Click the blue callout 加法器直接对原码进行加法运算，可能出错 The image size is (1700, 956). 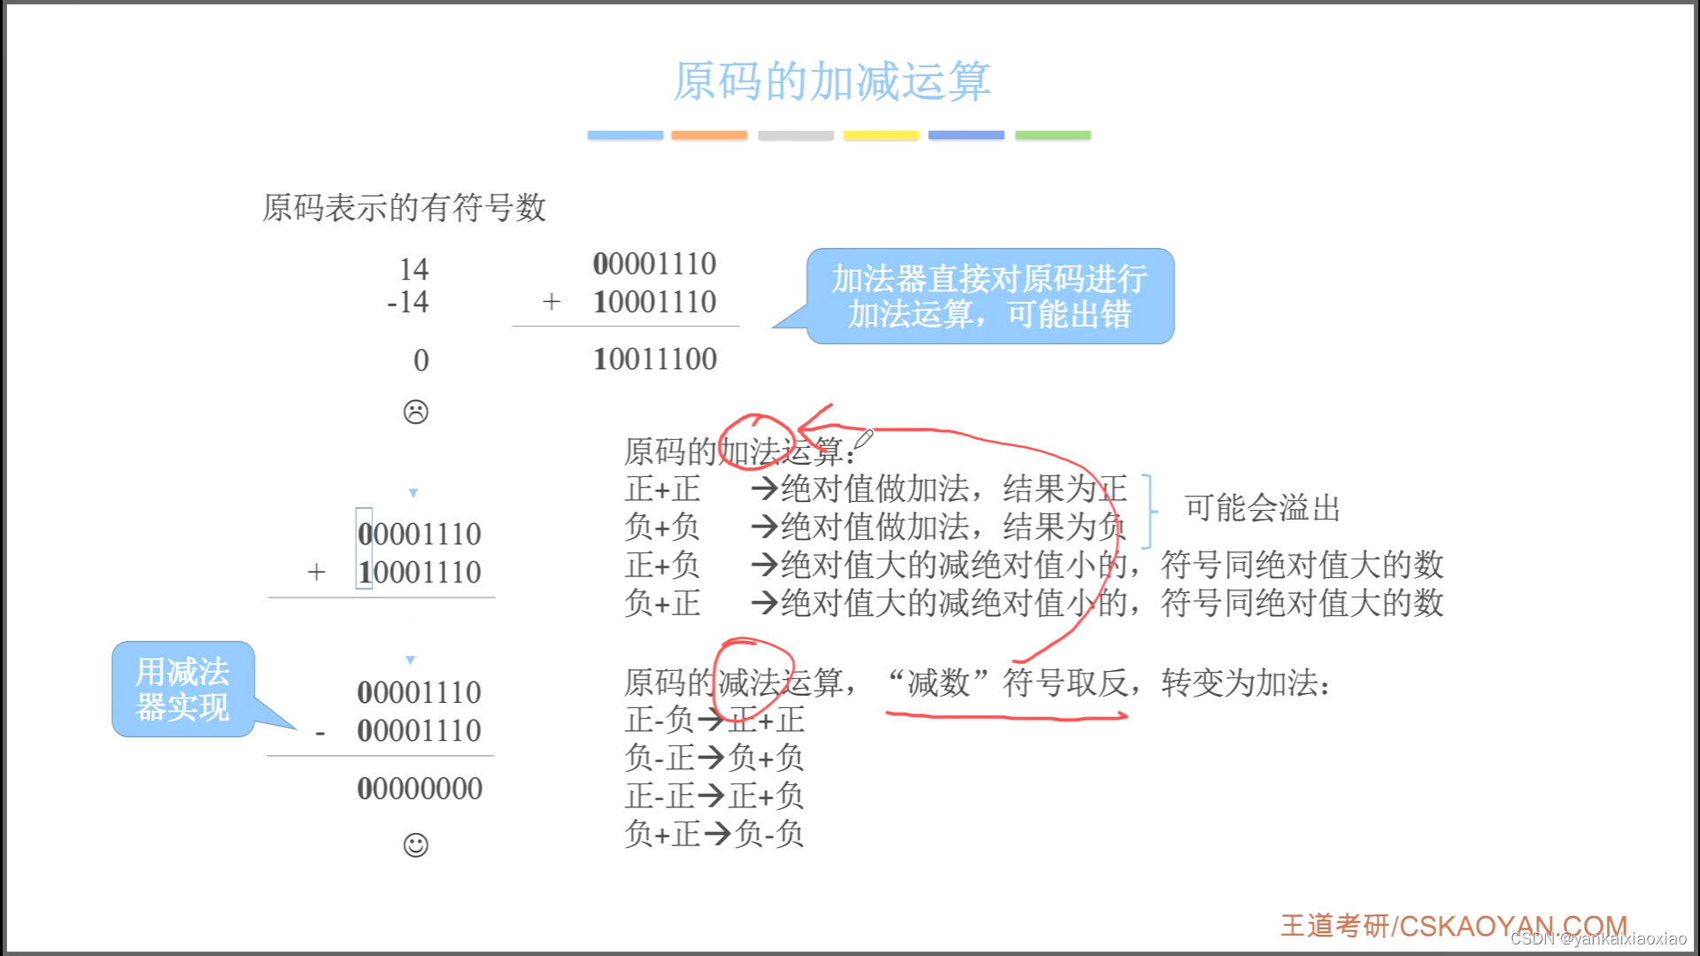click(x=990, y=297)
